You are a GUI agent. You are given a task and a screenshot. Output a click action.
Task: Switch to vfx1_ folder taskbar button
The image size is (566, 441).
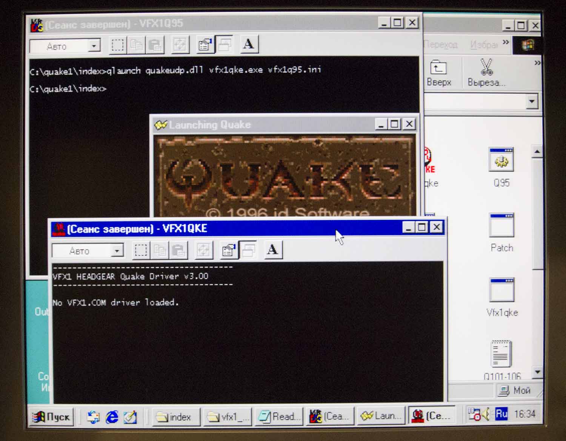pyautogui.click(x=227, y=417)
